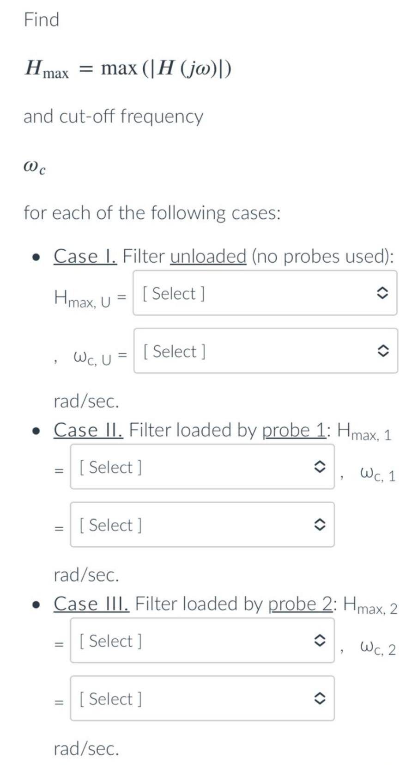The height and width of the screenshot is (765, 418).
Task: Click the underlined probe 2 label
Action: pos(300,604)
